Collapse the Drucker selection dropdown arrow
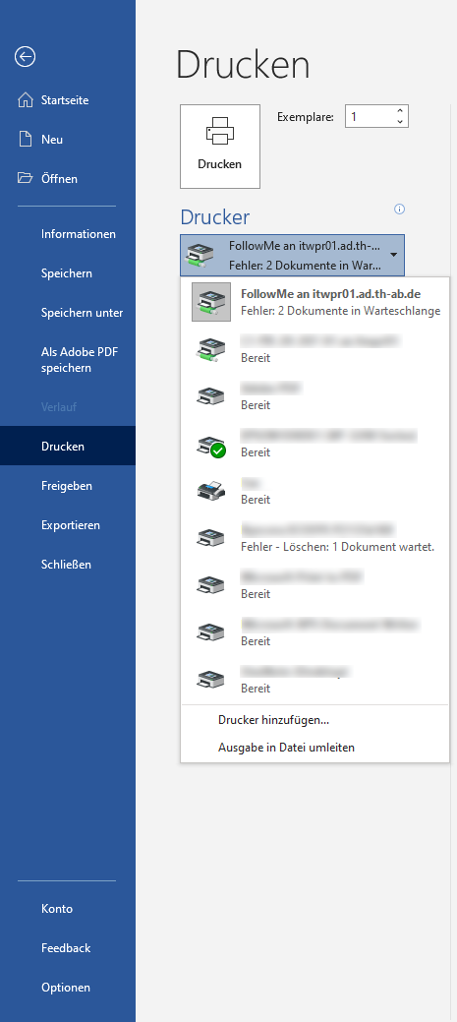Image resolution: width=457 pixels, height=1022 pixels. coord(393,254)
